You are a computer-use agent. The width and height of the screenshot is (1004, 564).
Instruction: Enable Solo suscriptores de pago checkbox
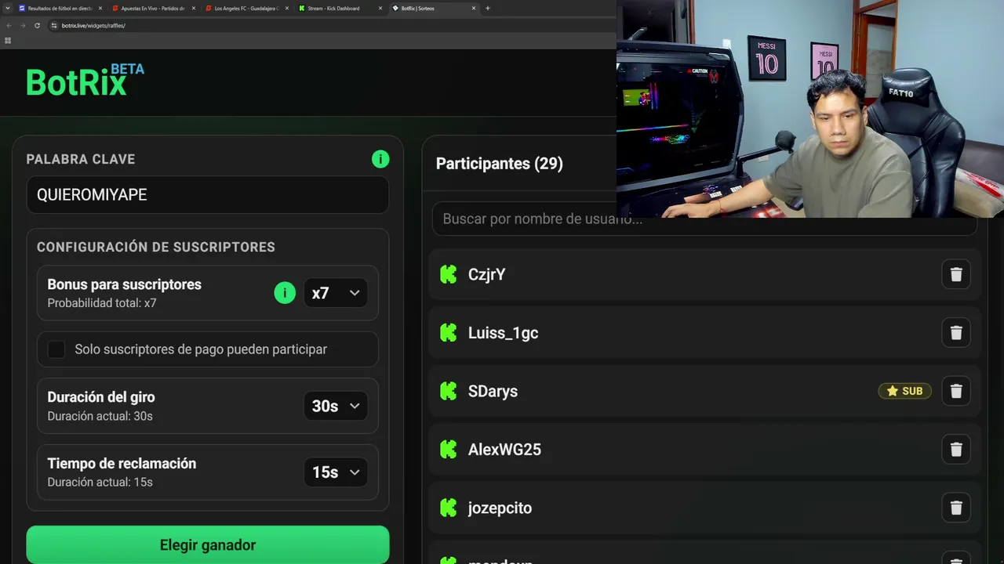pos(56,349)
